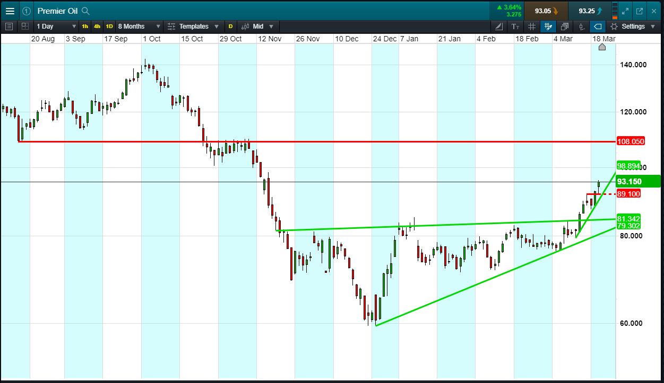The image size is (664, 383).
Task: Select the drawing tools triangle icon
Action: (x=499, y=26)
